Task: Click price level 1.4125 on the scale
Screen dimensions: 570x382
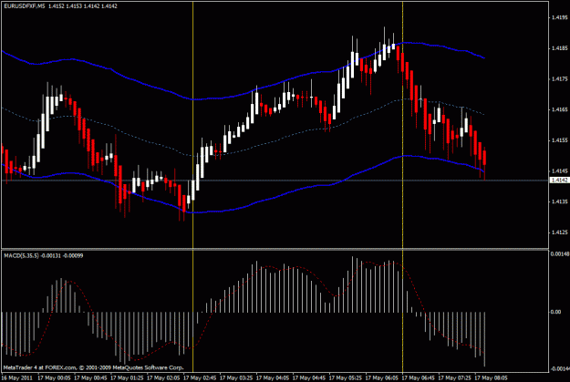Action: click(560, 232)
